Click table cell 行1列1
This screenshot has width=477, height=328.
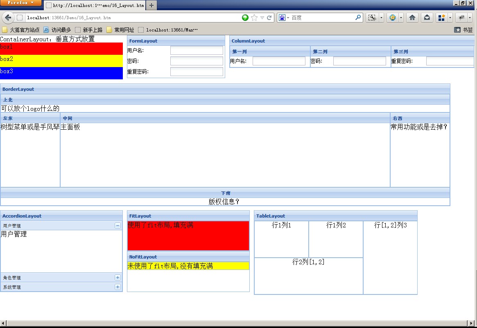[x=281, y=239]
